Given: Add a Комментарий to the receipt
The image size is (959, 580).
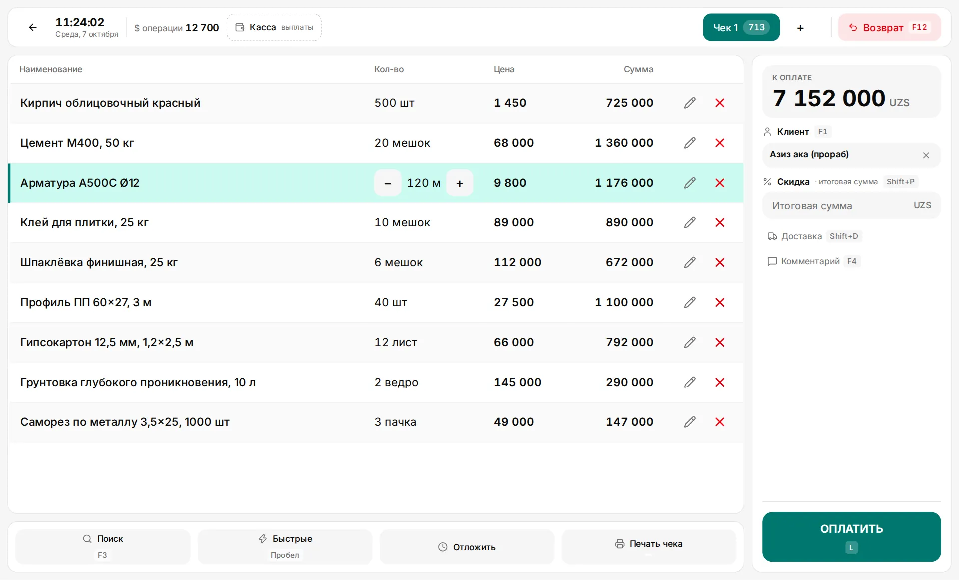Looking at the screenshot, I should click(x=813, y=261).
